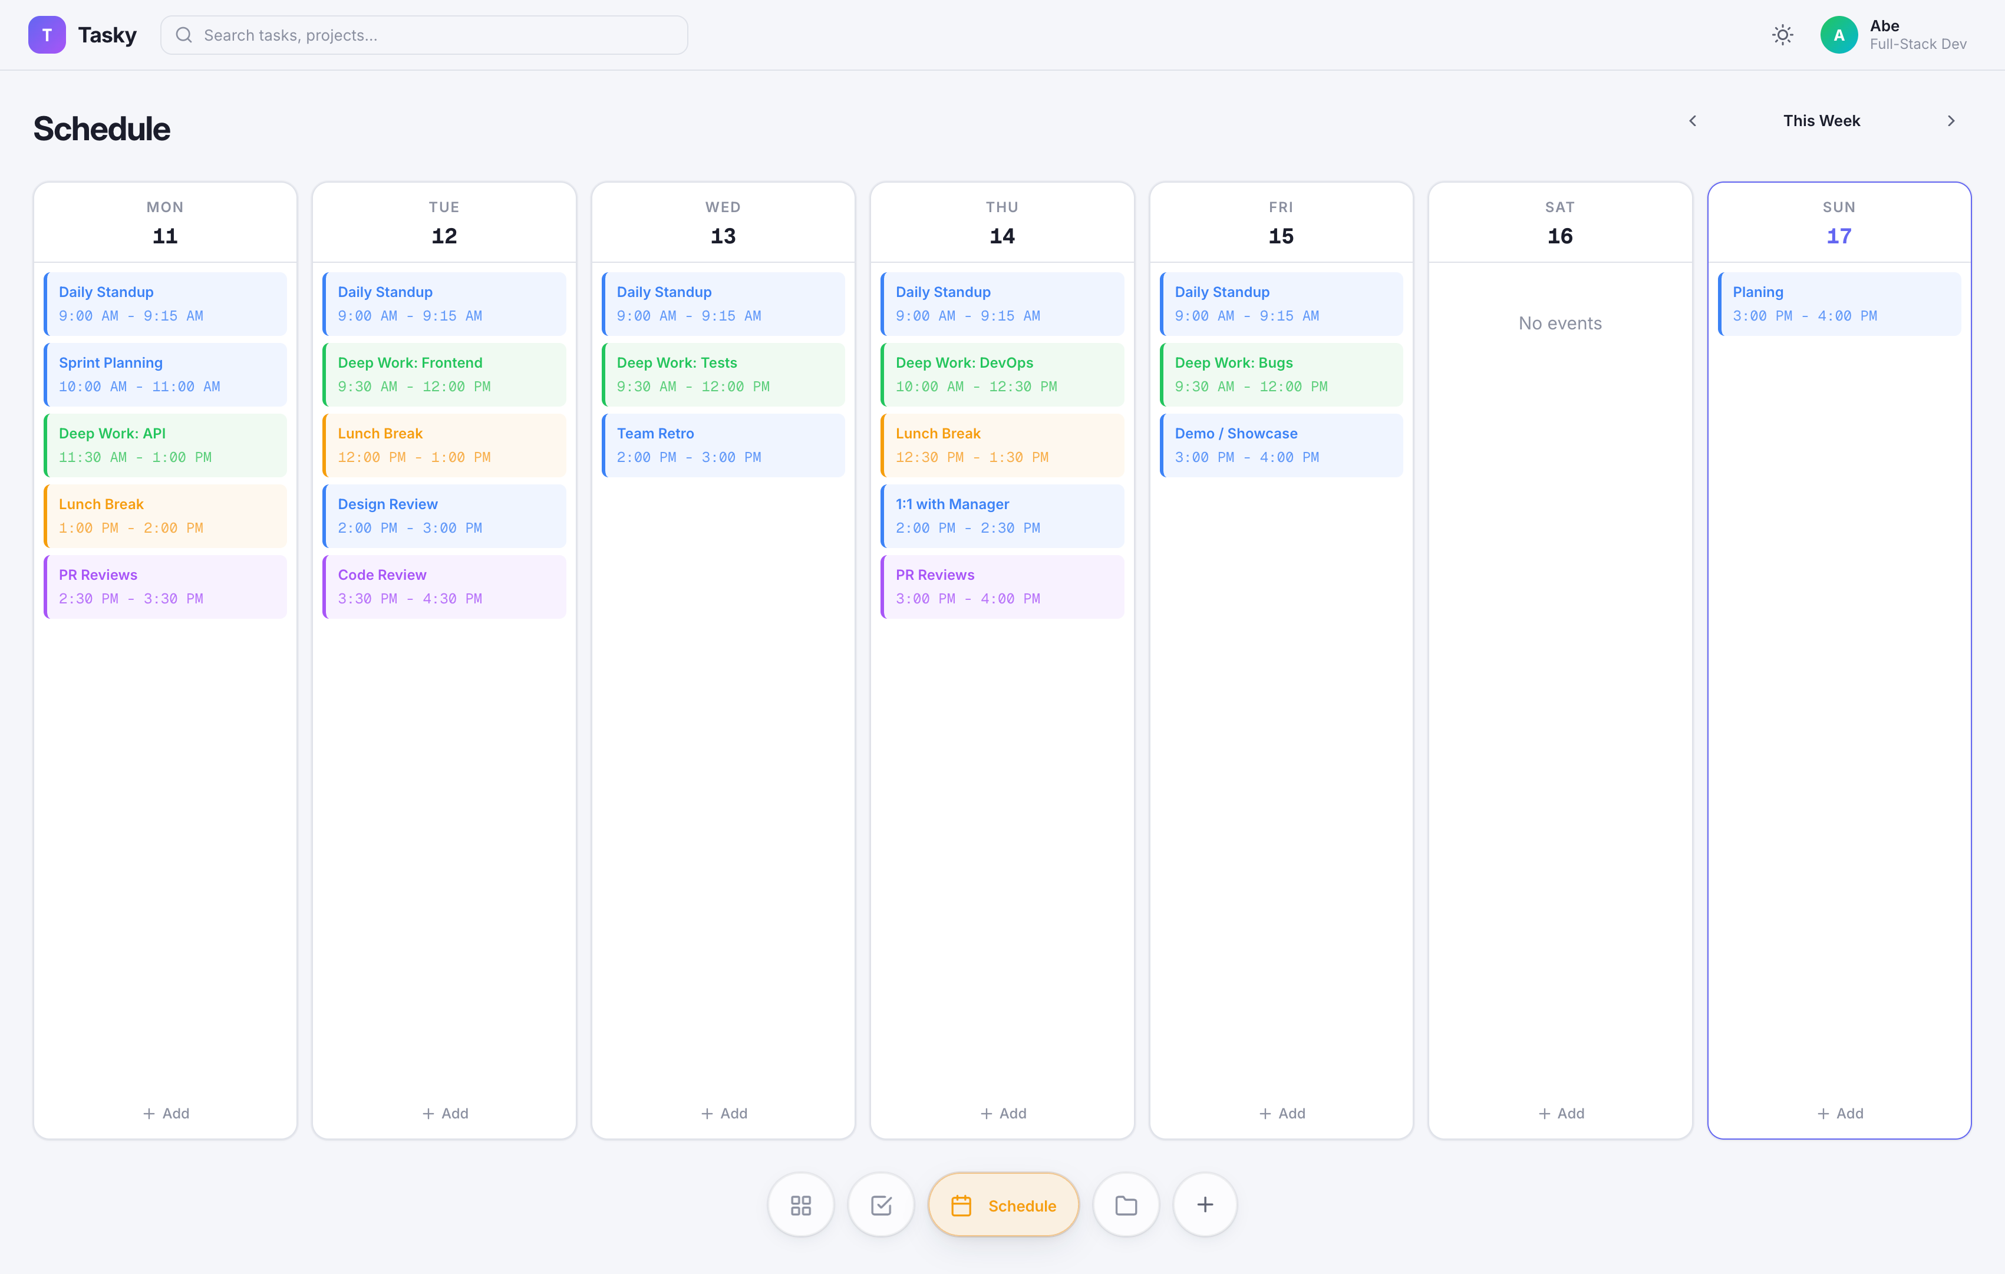Click the Full-Stack Dev role text
The height and width of the screenshot is (1274, 2005).
1918,45
